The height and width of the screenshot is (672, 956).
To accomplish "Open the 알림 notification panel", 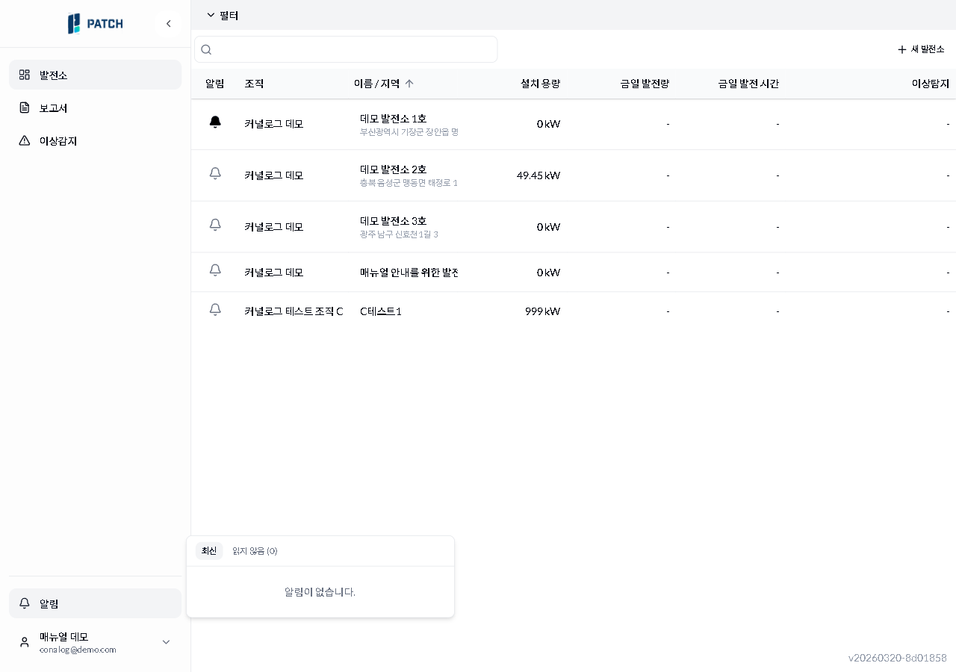I will (49, 603).
